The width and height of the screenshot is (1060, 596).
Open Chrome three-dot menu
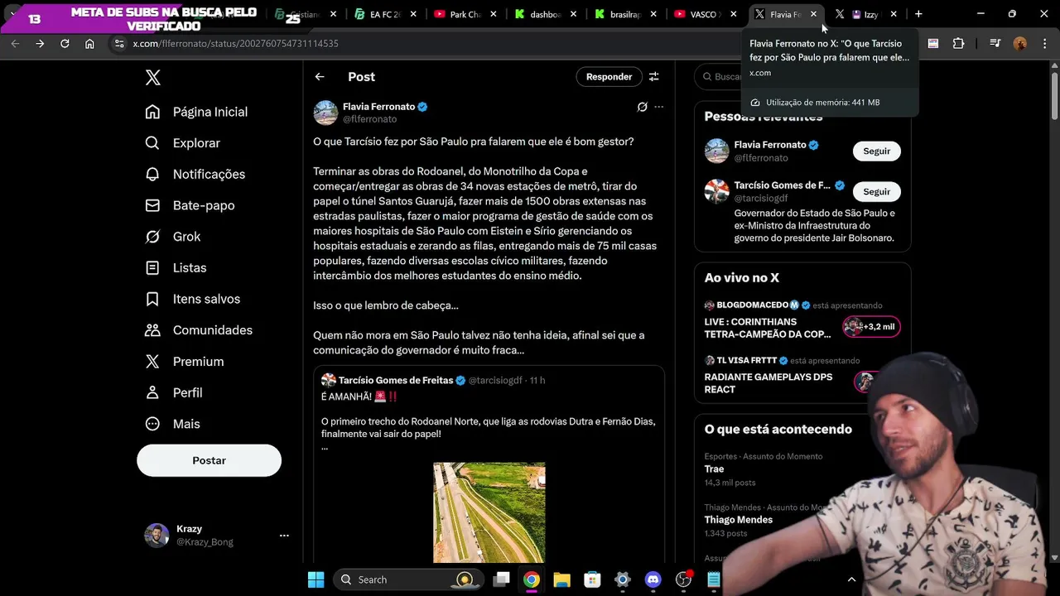[1043, 44]
